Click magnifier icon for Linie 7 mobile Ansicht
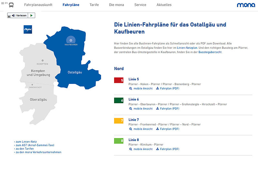 [x=131, y=129]
